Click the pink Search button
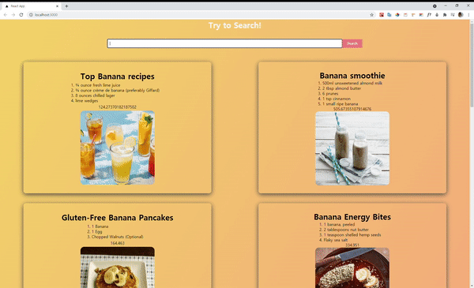The height and width of the screenshot is (288, 474). [x=352, y=43]
